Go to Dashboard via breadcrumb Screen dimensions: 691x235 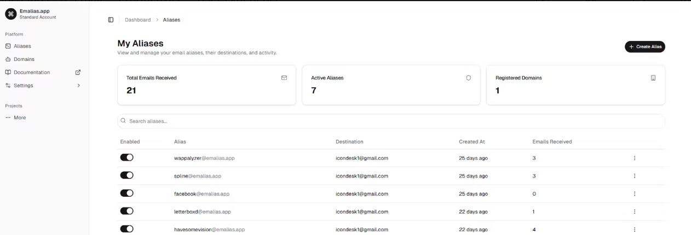click(137, 20)
